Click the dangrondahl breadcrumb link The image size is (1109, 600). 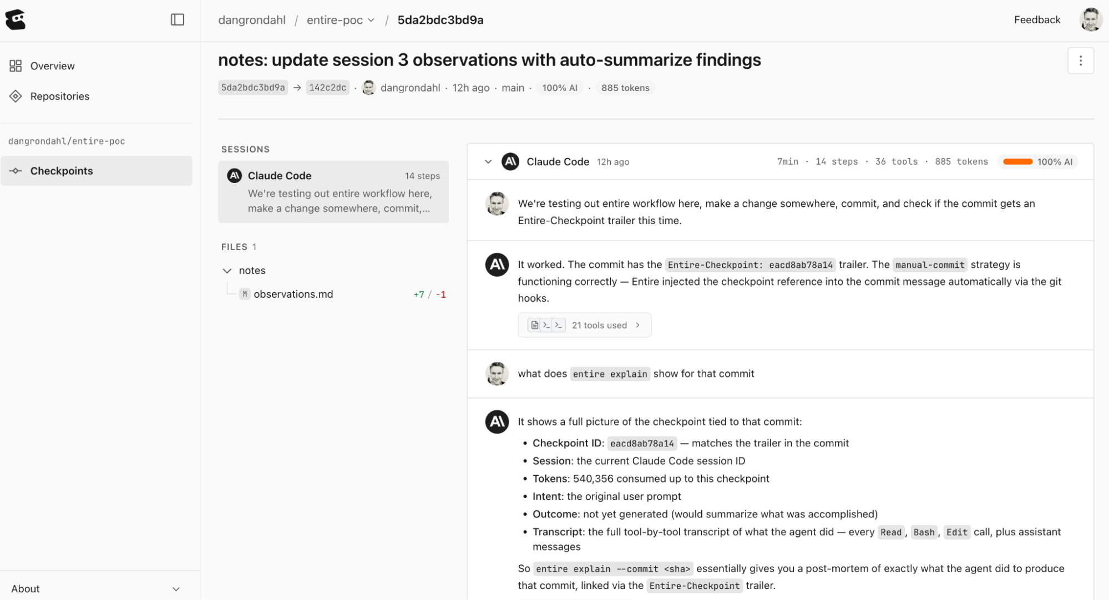point(252,20)
